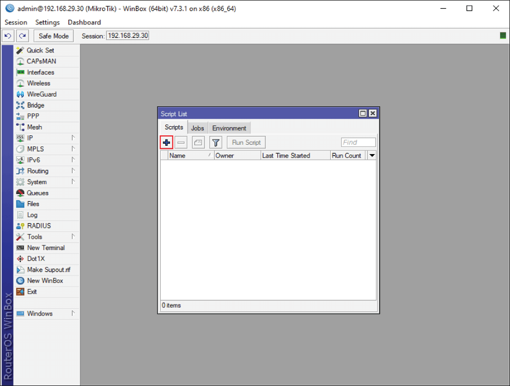The height and width of the screenshot is (386, 510).
Task: Click the Filter funnel icon in Script List
Action: 216,143
